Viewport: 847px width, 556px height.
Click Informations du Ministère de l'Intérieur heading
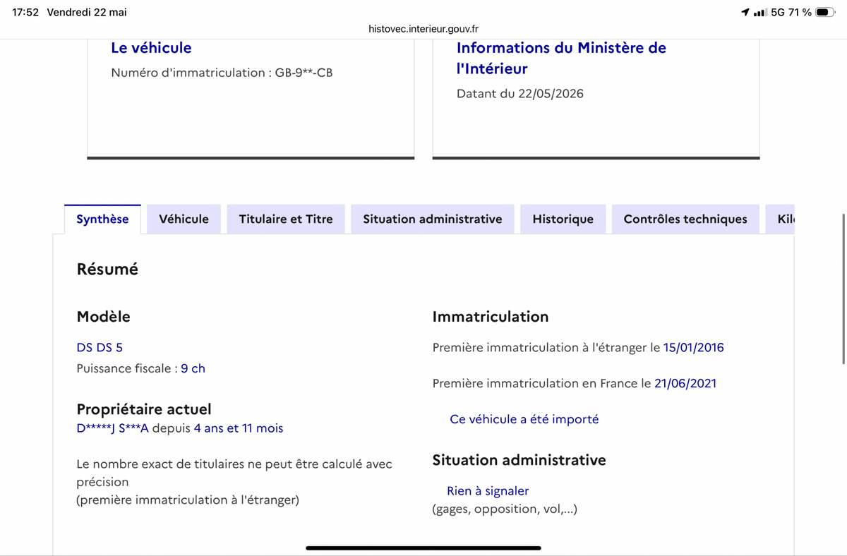(561, 58)
